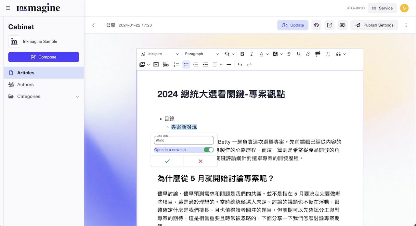Undo the last edit
Image resolution: width=416 pixels, height=226 pixels.
pyautogui.click(x=240, y=65)
